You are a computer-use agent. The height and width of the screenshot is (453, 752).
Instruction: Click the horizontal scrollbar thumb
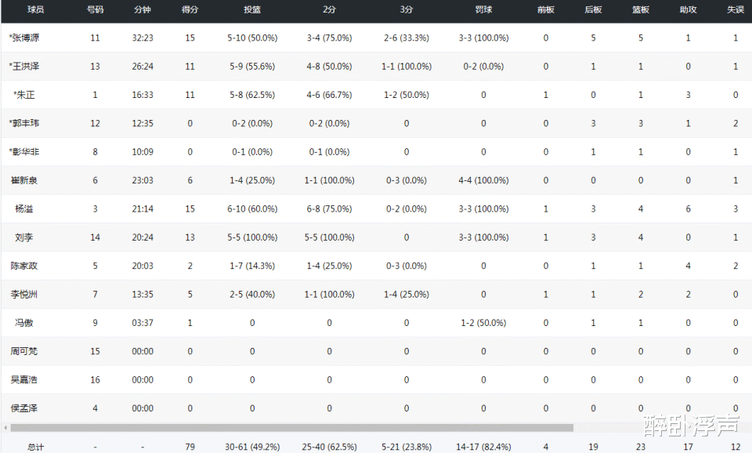(x=291, y=428)
